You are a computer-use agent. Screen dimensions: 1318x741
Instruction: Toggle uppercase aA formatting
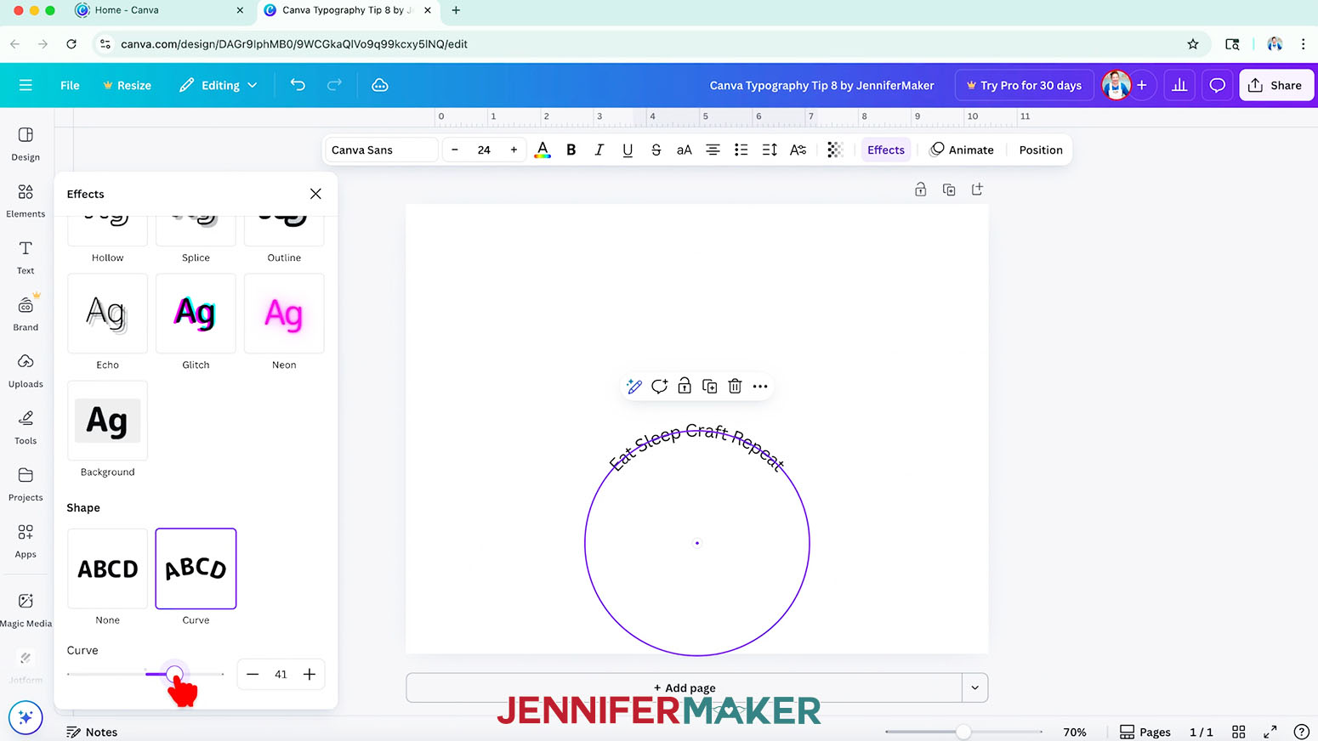click(x=685, y=150)
